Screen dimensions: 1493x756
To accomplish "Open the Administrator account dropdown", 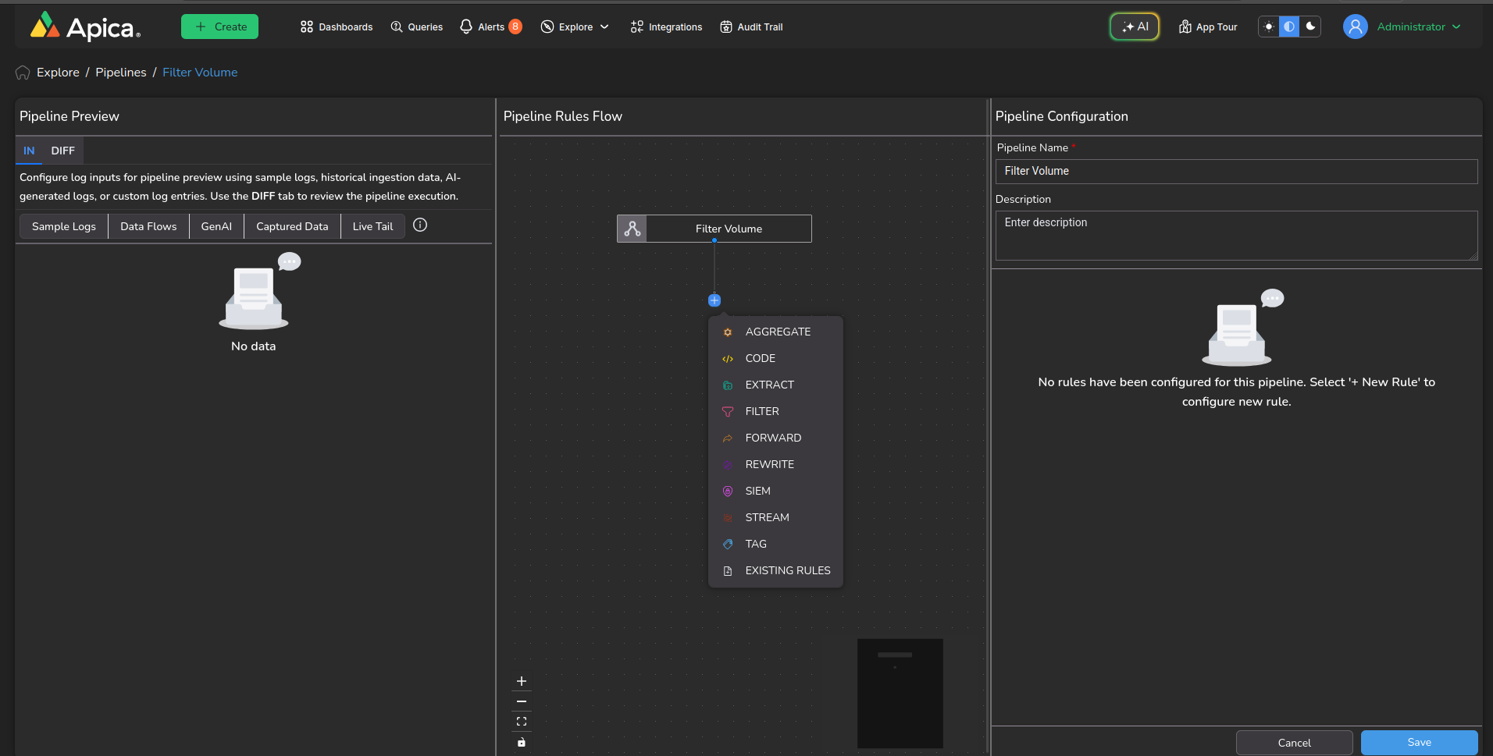I will [1411, 27].
